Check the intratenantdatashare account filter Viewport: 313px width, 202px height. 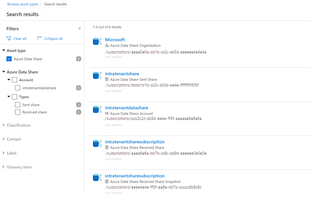[x=17, y=88]
